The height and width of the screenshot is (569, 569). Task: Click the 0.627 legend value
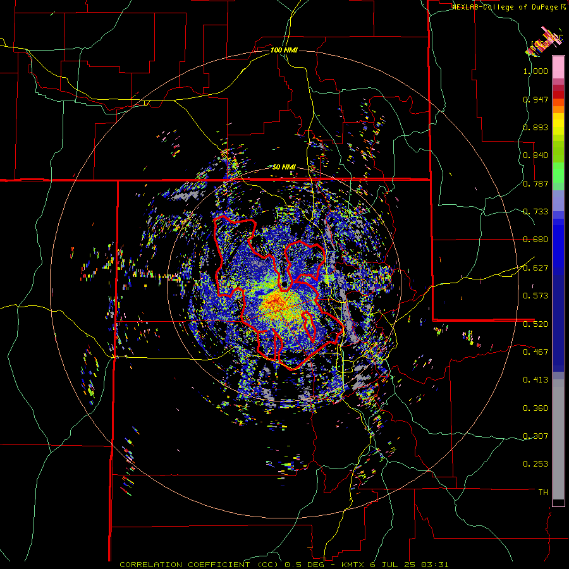[x=535, y=268]
